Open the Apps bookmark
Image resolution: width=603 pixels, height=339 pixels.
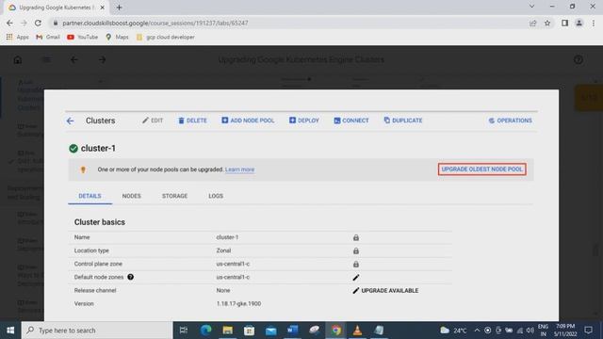pos(18,38)
